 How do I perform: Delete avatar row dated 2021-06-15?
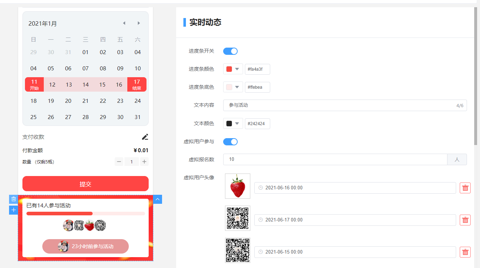pyautogui.click(x=465, y=252)
